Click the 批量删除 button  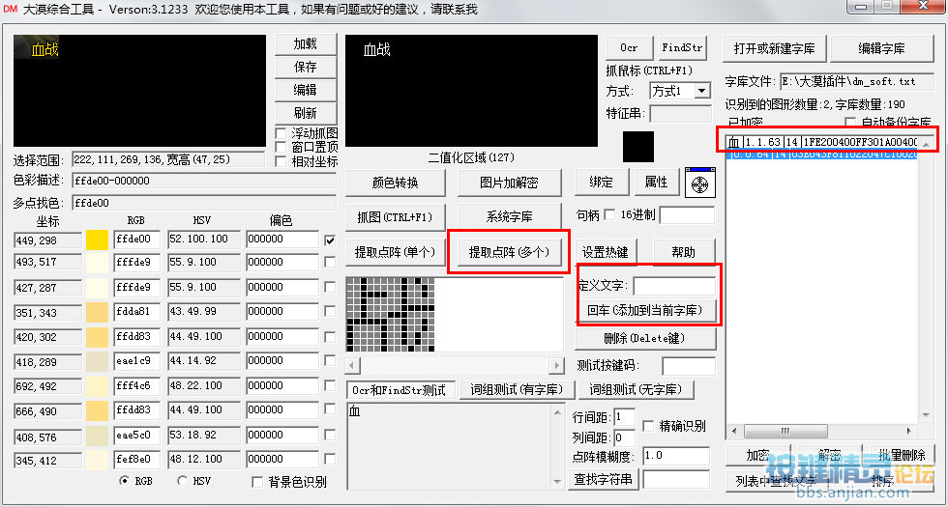tap(902, 455)
